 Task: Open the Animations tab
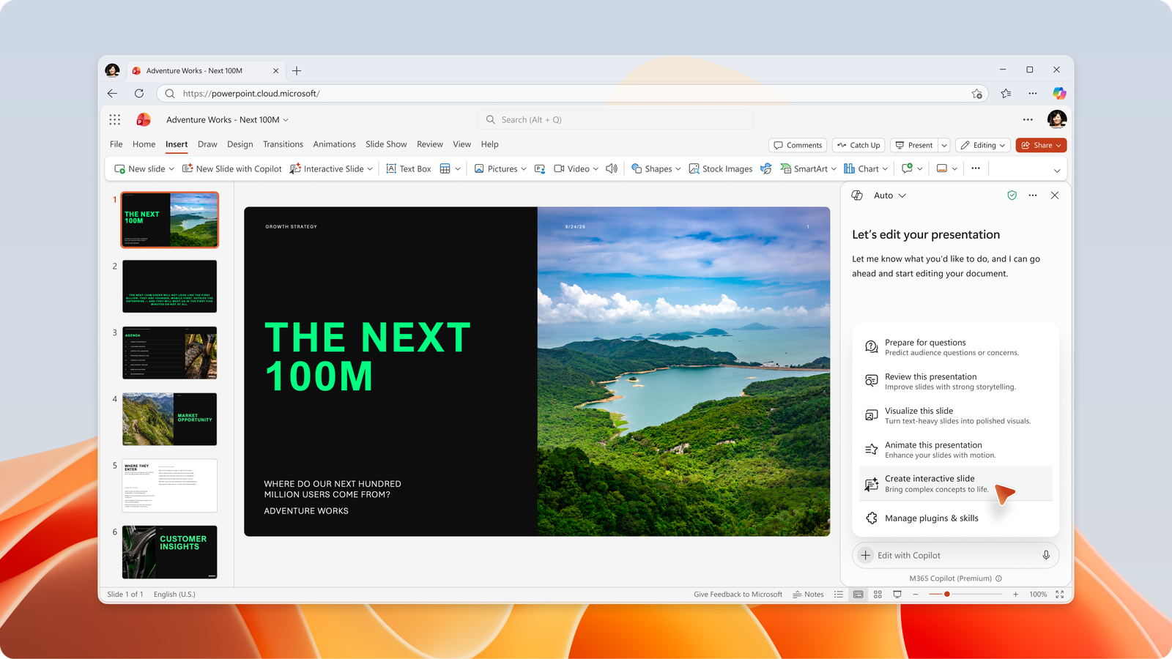(x=334, y=144)
